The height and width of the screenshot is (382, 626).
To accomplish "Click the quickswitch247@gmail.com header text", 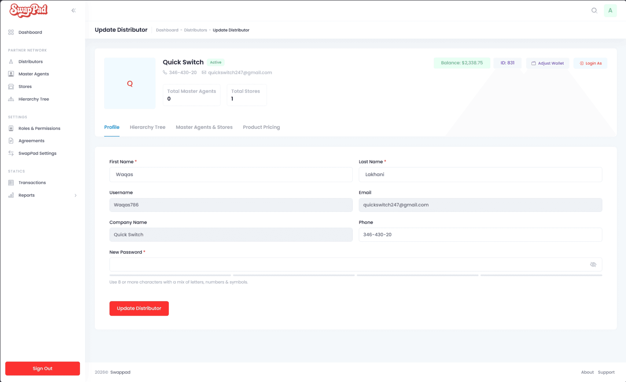I will [240, 72].
